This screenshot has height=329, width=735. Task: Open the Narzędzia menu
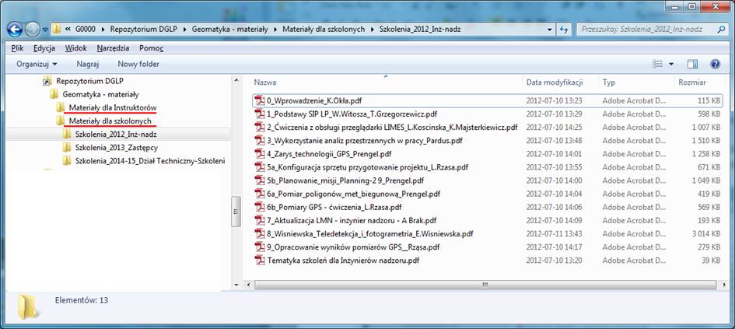114,47
